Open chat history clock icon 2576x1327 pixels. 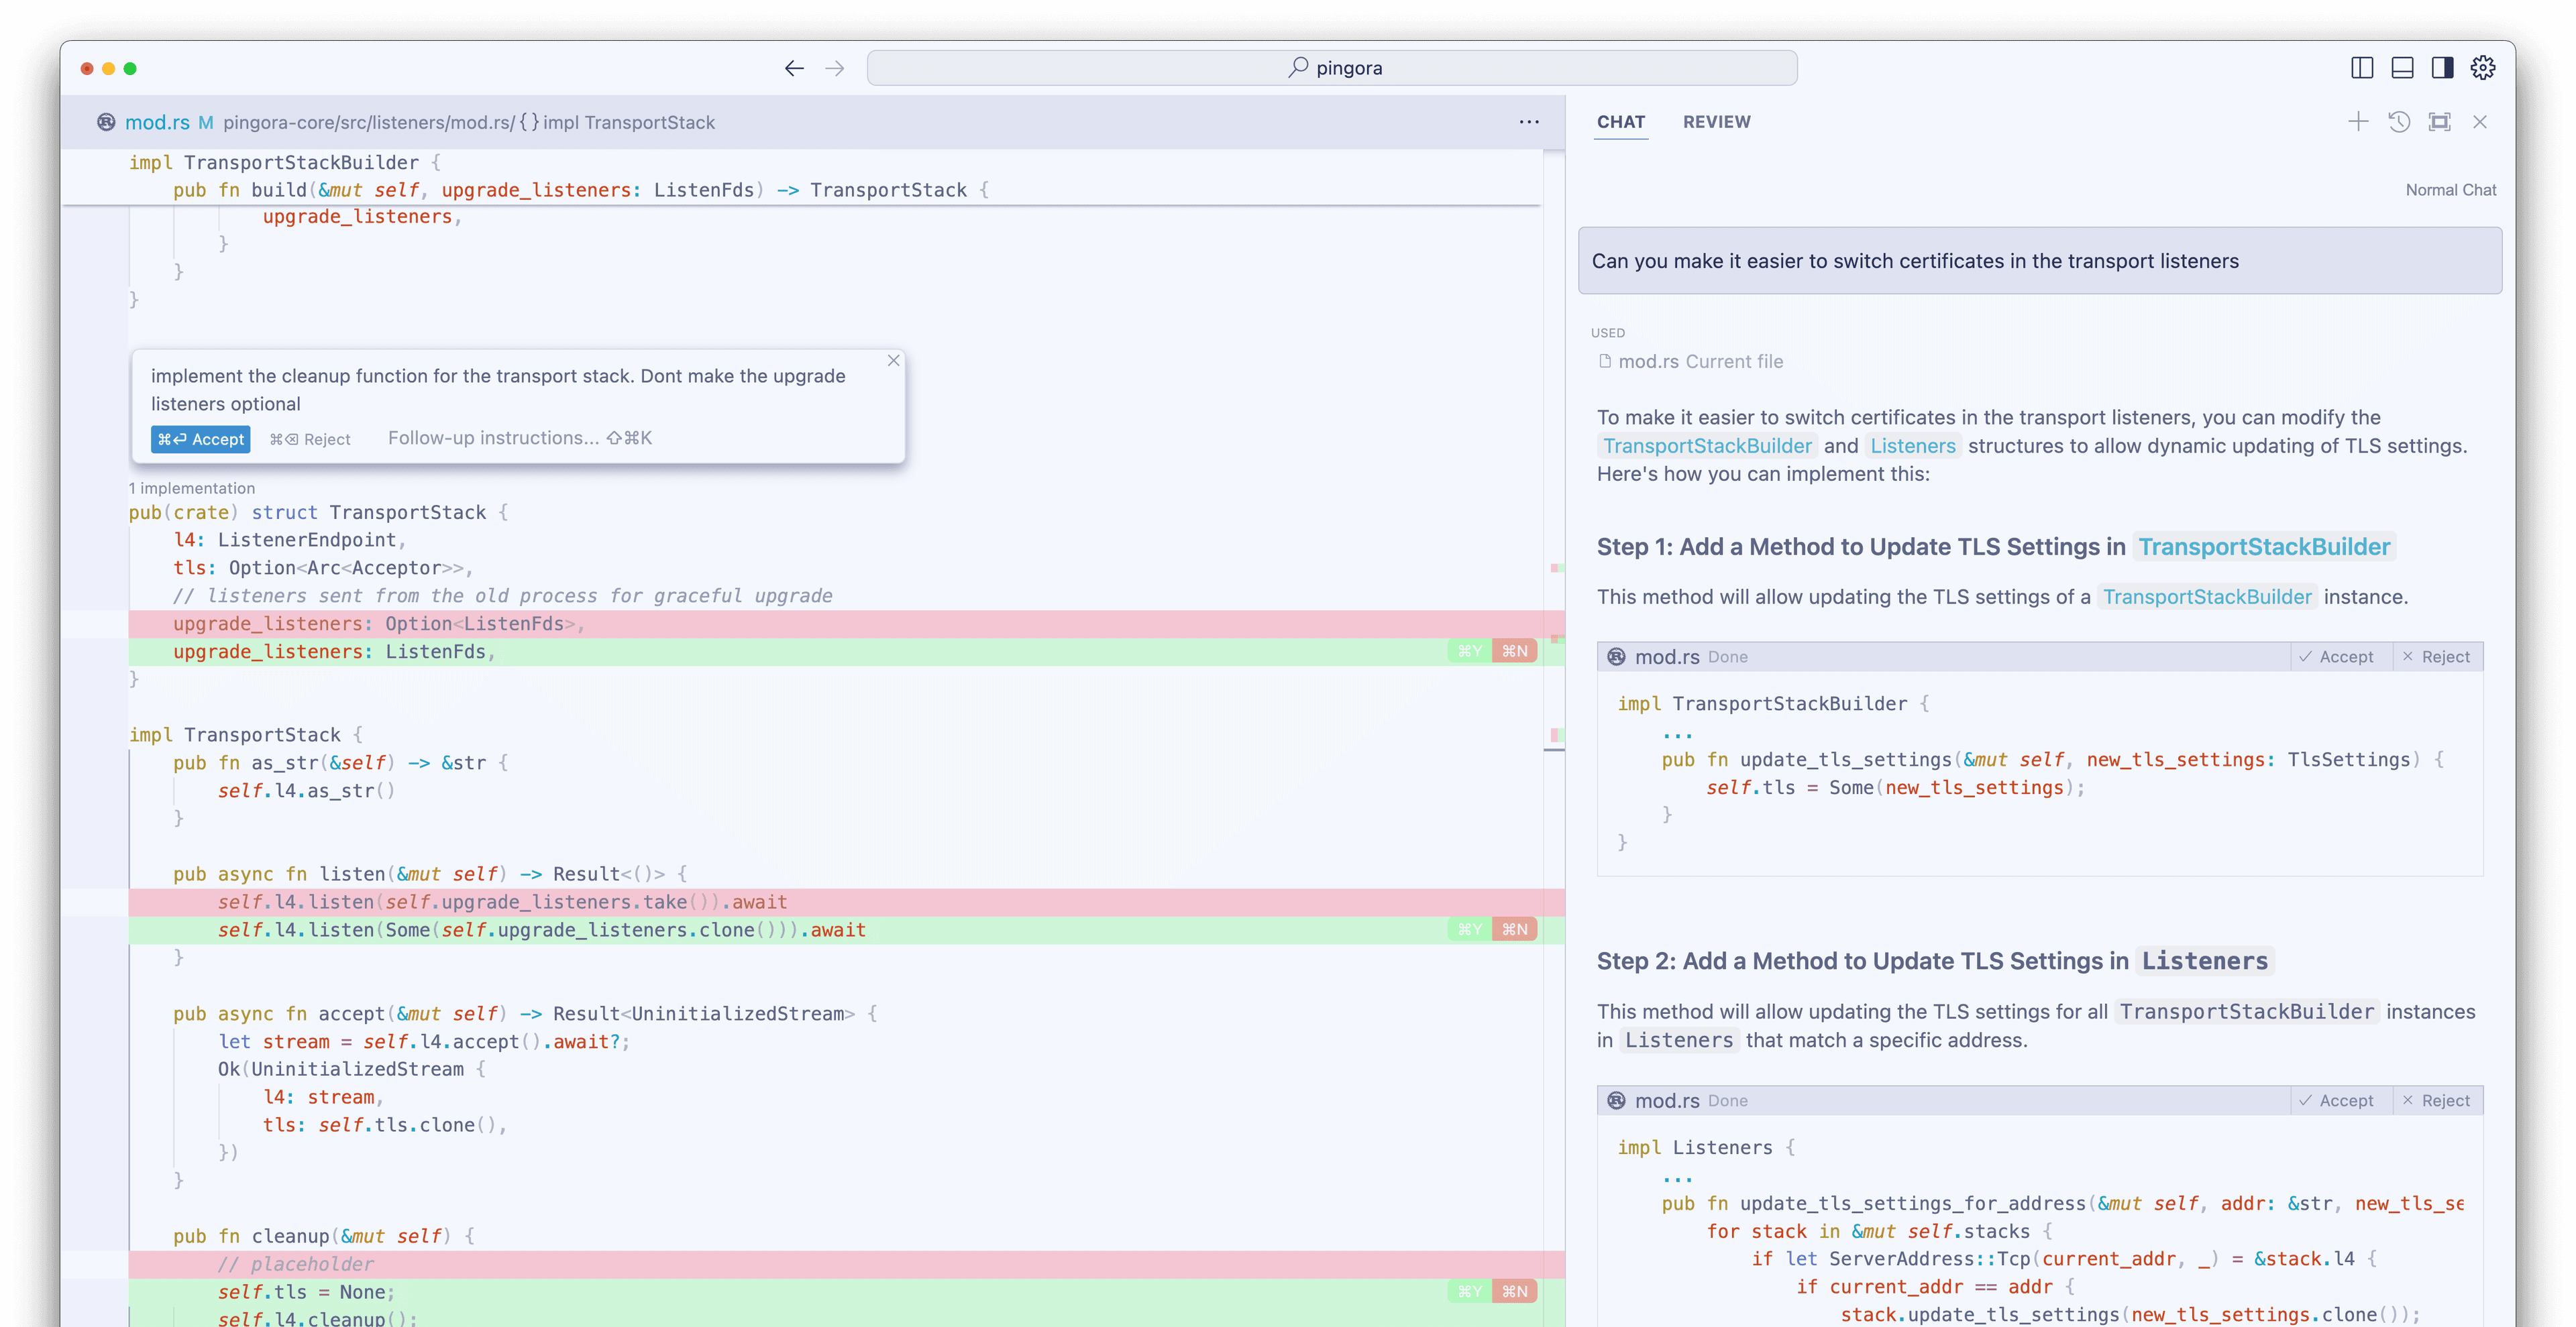click(2399, 122)
